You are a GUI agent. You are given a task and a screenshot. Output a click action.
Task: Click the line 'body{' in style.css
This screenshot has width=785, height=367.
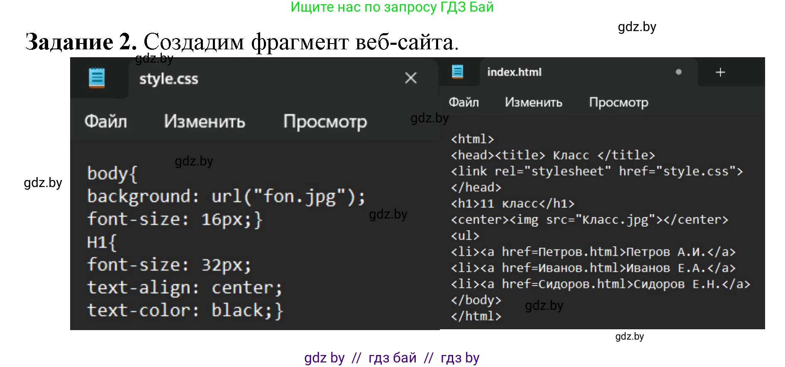(x=112, y=174)
